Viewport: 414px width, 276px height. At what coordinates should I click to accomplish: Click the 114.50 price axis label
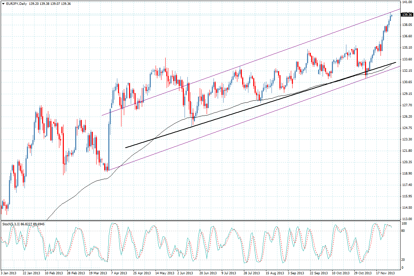coord(407,208)
